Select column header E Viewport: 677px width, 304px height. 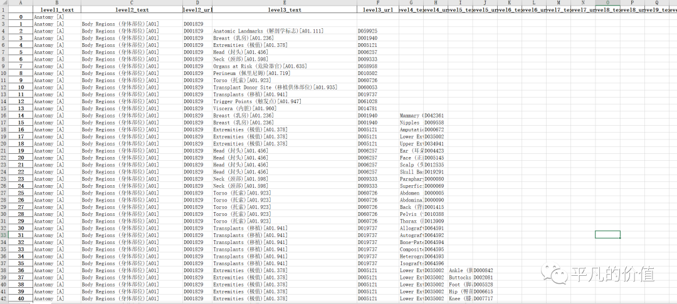284,3
